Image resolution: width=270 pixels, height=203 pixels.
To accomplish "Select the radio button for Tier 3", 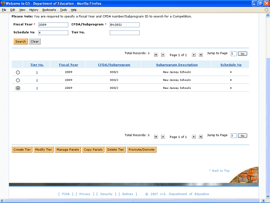I will click(18, 88).
